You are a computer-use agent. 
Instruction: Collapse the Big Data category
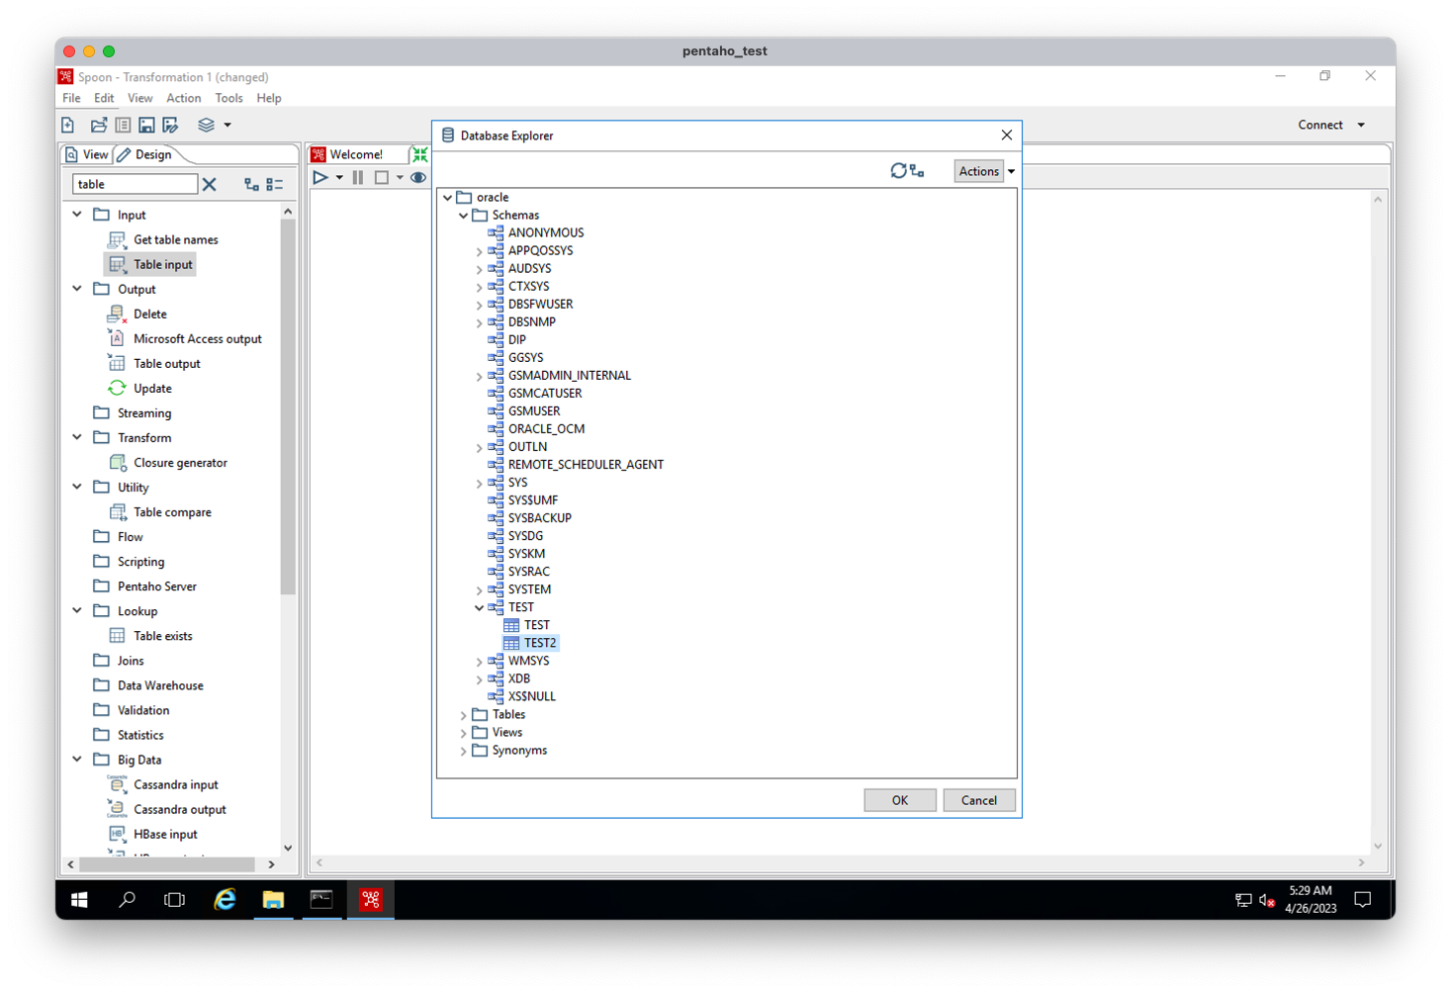(x=78, y=760)
